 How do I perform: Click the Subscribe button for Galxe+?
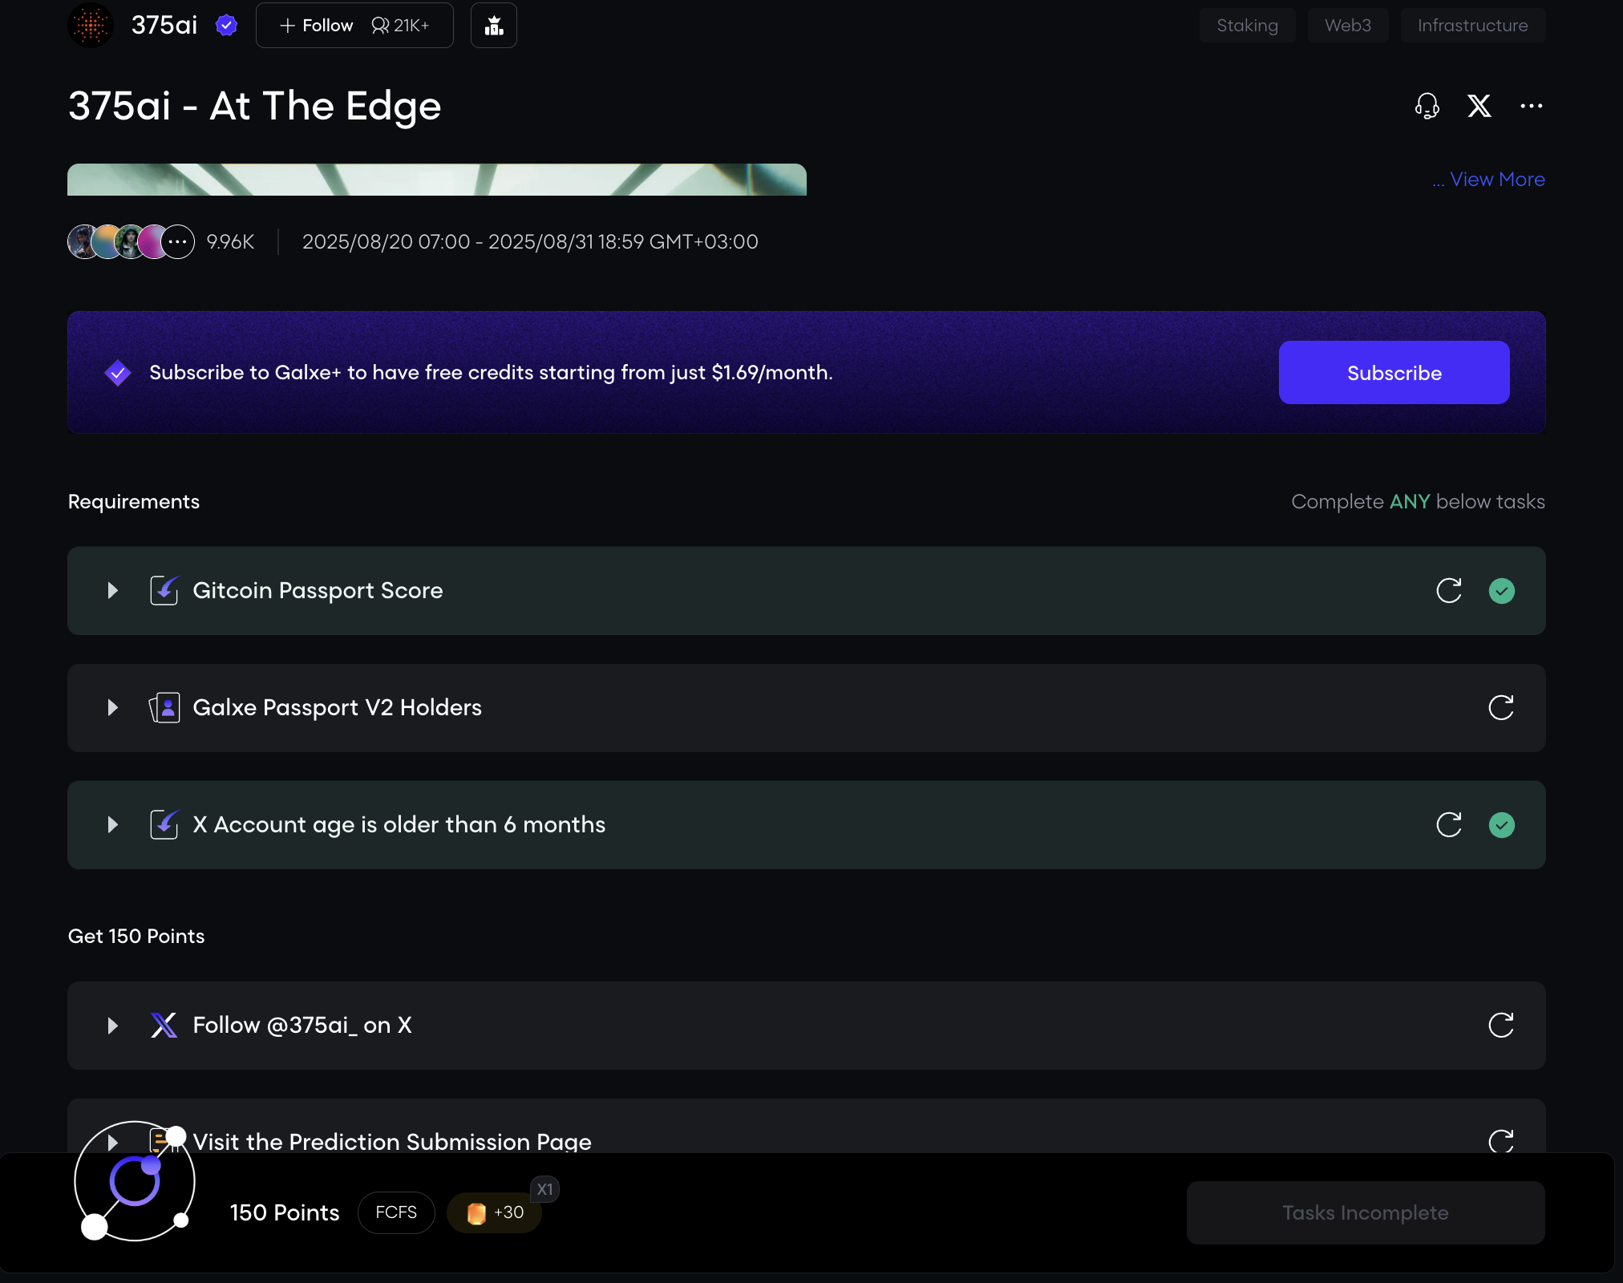tap(1394, 373)
